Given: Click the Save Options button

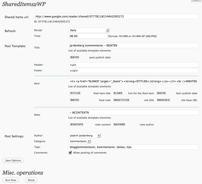Looking at the screenshot, I should [x=13, y=160].
